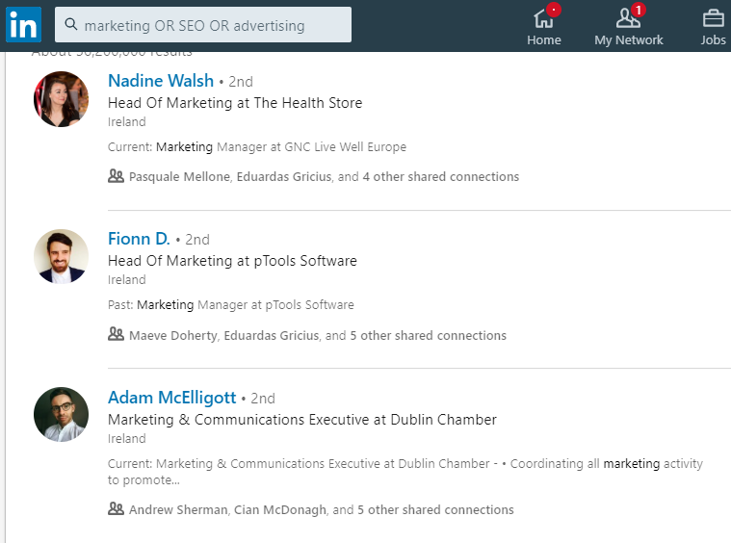Open Adam McElligott's profile photo
This screenshot has width=731, height=543.
click(x=61, y=414)
